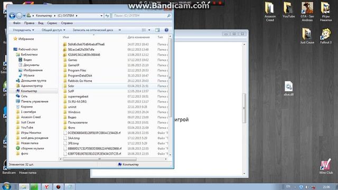Select the Windows folder icon
This screenshot has height=190, width=338.
(65, 112)
